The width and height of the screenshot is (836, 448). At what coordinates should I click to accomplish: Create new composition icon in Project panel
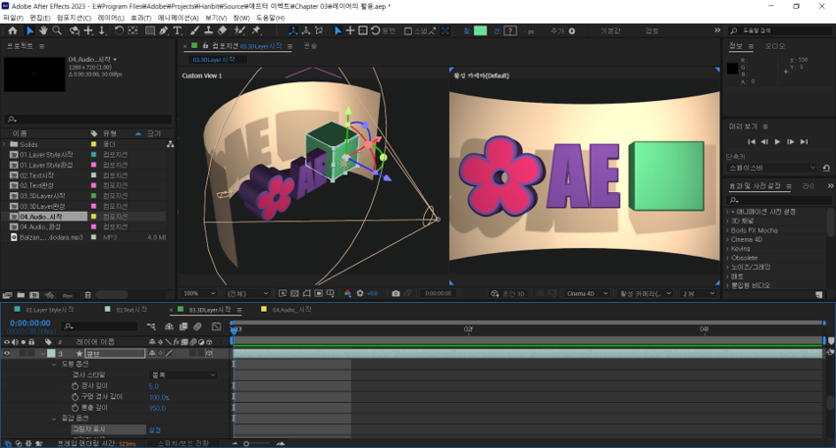34,295
